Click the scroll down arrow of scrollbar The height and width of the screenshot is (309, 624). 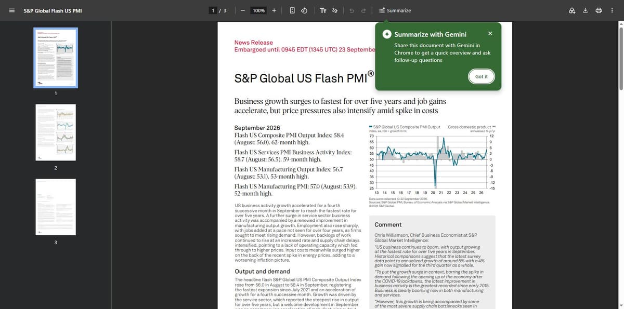click(620, 305)
